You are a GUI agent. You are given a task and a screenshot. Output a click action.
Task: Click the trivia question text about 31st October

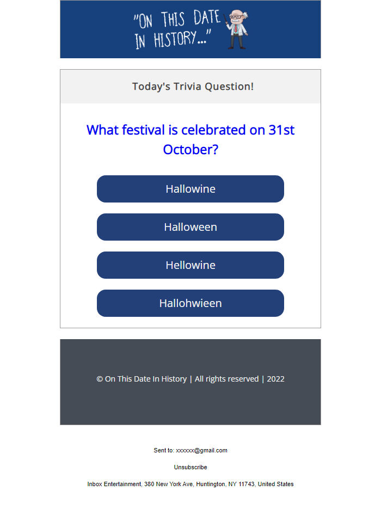pos(190,139)
